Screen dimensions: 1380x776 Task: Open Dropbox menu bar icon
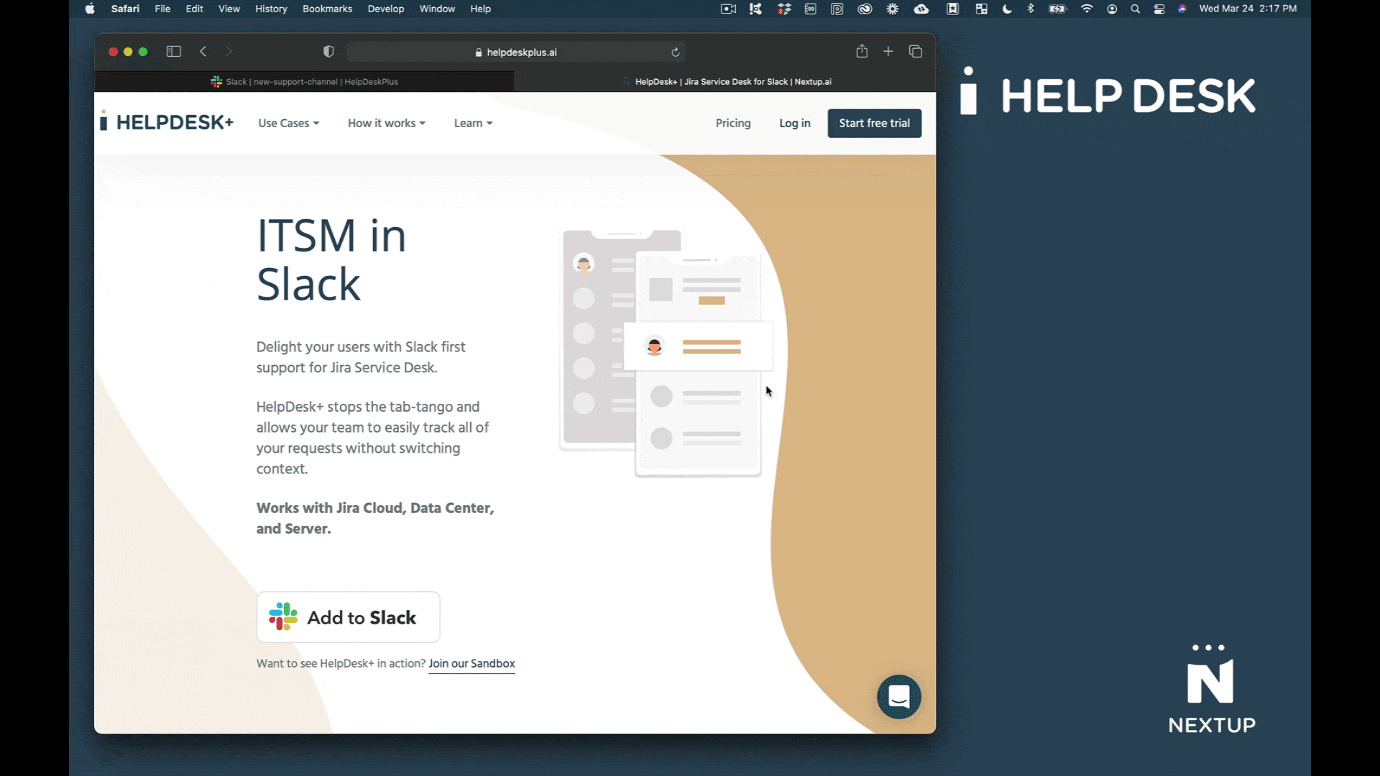pyautogui.click(x=784, y=9)
